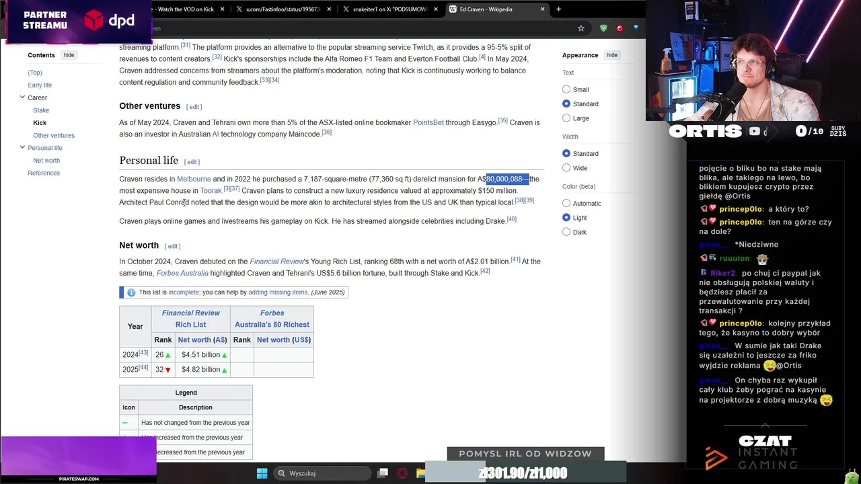
Task: Open citation 43 beside 2024
Action: click(143, 353)
